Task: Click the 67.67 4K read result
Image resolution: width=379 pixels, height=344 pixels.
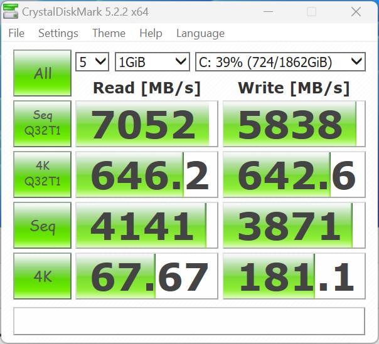Action: [x=147, y=276]
